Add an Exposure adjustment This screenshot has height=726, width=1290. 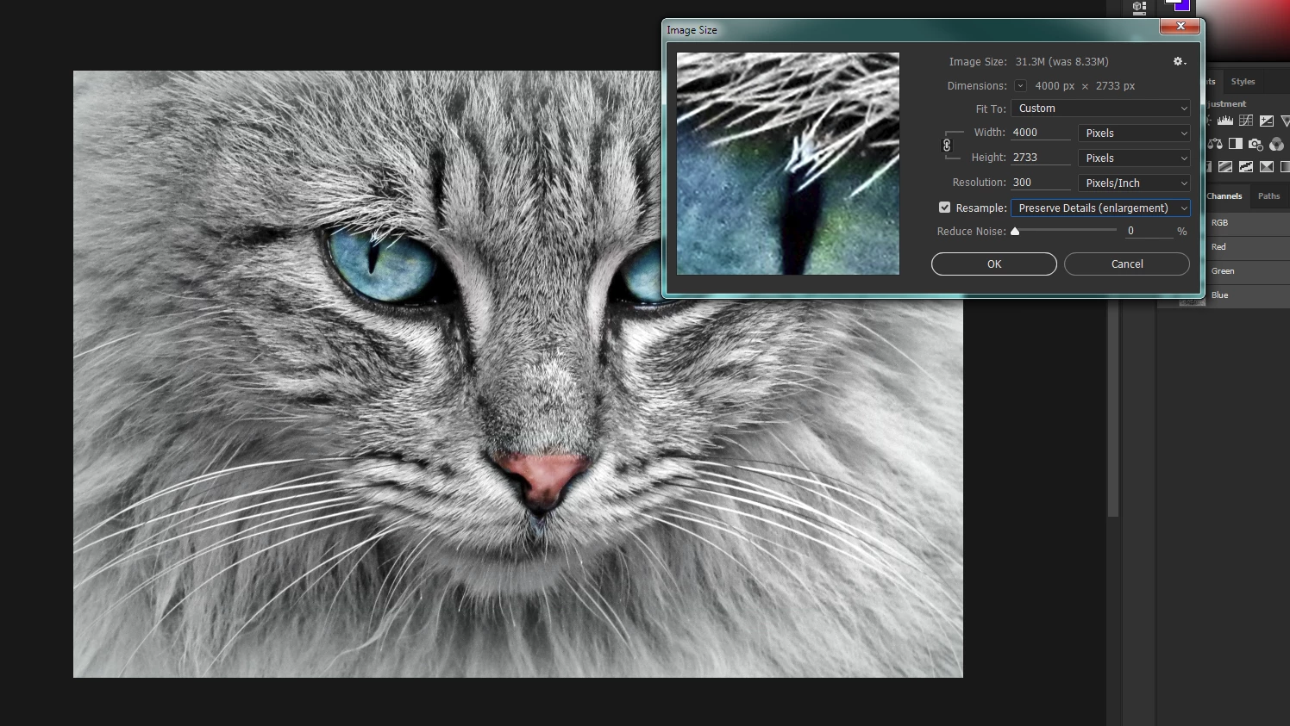point(1267,121)
